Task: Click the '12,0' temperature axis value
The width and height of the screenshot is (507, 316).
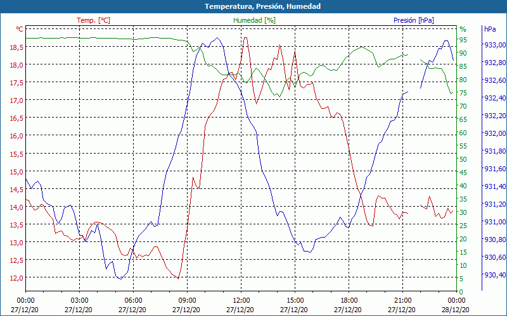Action: [x=16, y=278]
